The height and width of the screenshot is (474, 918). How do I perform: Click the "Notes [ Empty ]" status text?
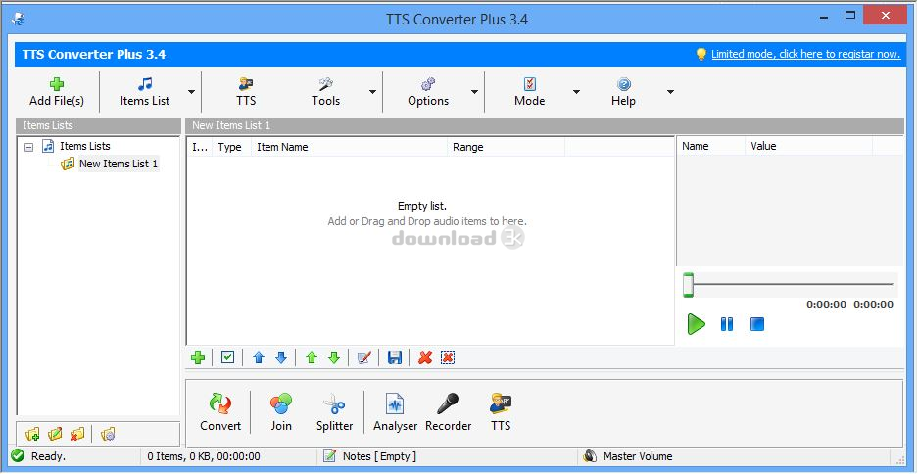coord(379,456)
